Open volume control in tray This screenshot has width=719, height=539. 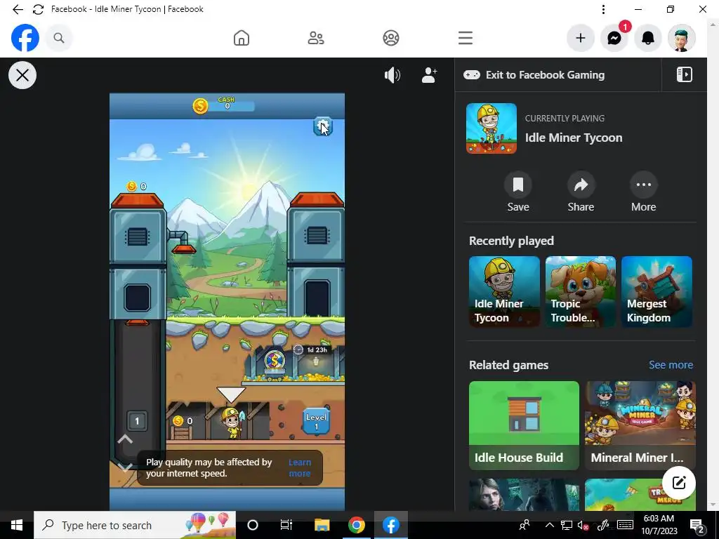coord(583,526)
